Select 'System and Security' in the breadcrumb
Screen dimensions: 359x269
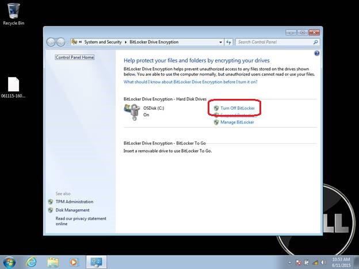[x=103, y=42]
